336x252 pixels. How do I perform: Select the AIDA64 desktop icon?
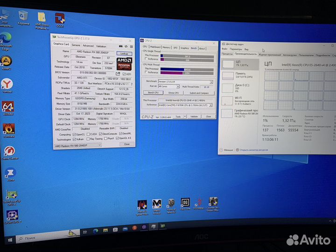pos(8,108)
